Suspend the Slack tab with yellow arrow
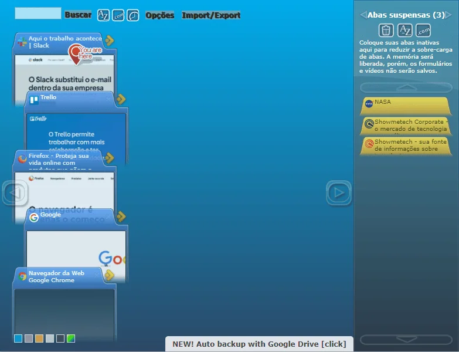This screenshot has width=459, height=352. pyautogui.click(x=110, y=40)
